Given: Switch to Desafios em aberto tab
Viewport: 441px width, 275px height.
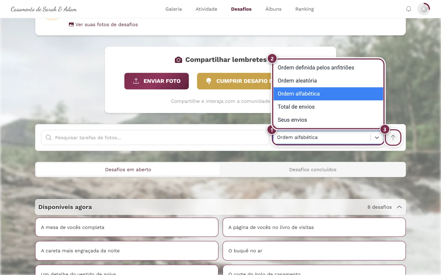Looking at the screenshot, I should tap(128, 170).
